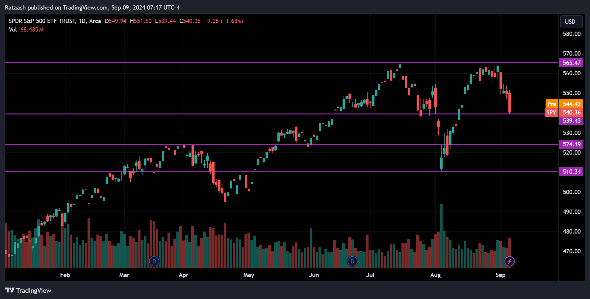
Task: Click the Feb label on time axis
Action: (x=65, y=275)
